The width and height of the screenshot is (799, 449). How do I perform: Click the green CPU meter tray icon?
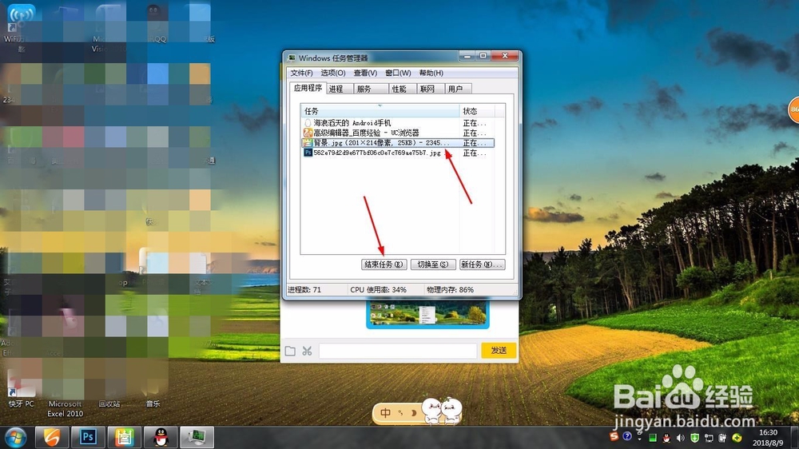(652, 438)
